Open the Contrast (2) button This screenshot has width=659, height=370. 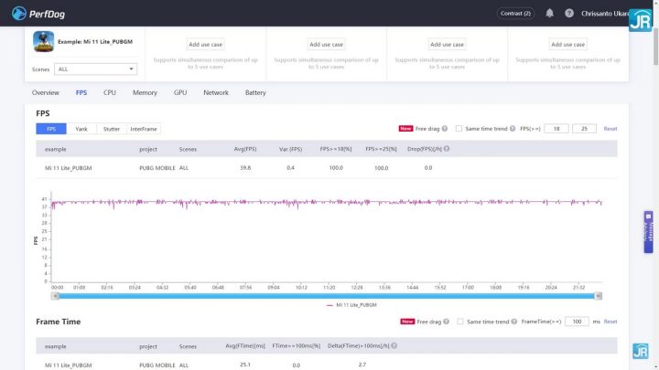[515, 14]
